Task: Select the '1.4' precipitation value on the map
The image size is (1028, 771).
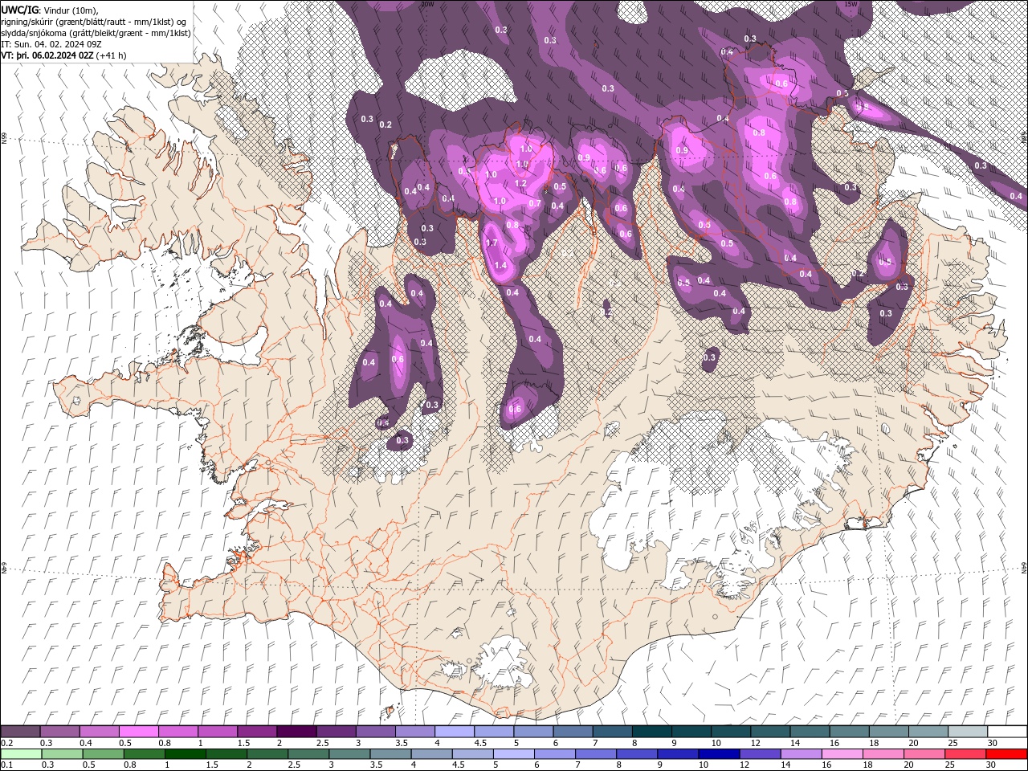Action: (x=500, y=266)
